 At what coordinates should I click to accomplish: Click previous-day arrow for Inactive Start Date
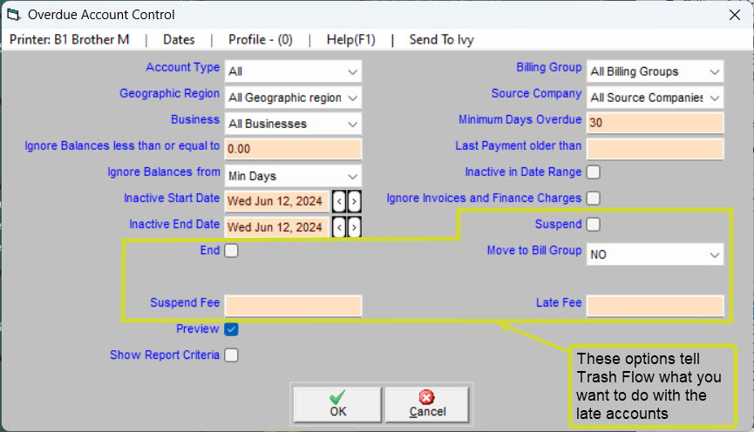point(339,201)
